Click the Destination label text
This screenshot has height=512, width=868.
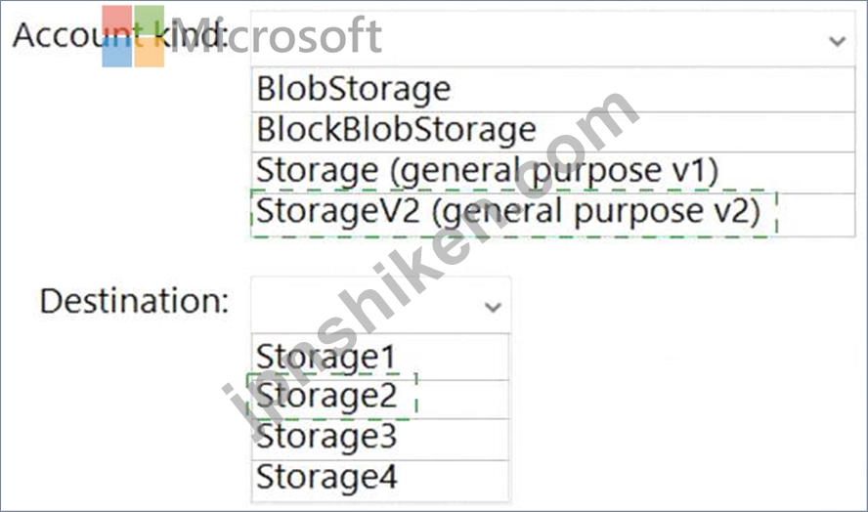[134, 301]
